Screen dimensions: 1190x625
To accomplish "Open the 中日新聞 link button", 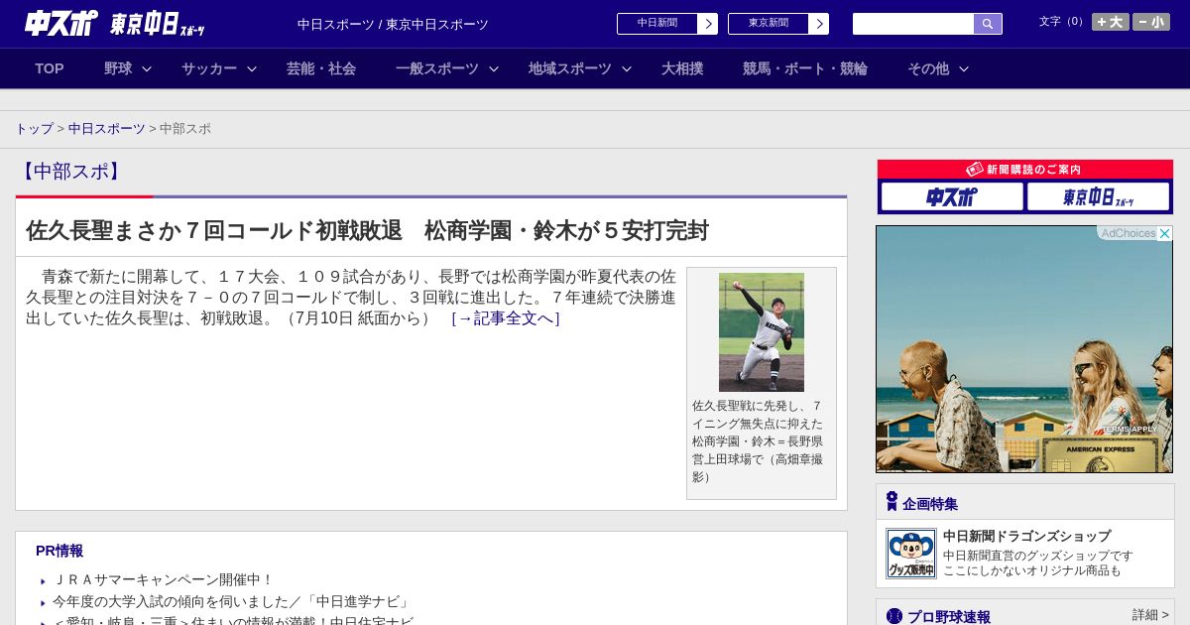I will (656, 24).
